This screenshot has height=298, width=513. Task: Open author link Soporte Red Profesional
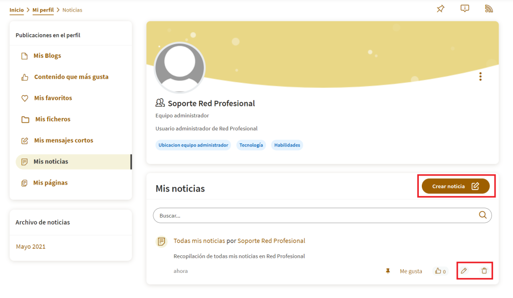[271, 241]
